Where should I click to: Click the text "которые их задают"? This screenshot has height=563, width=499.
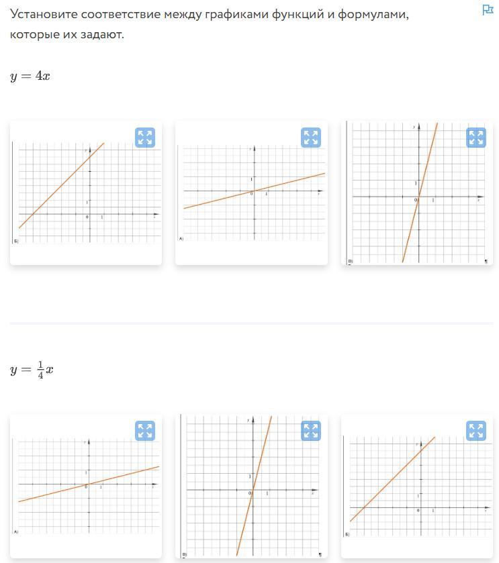[66, 34]
